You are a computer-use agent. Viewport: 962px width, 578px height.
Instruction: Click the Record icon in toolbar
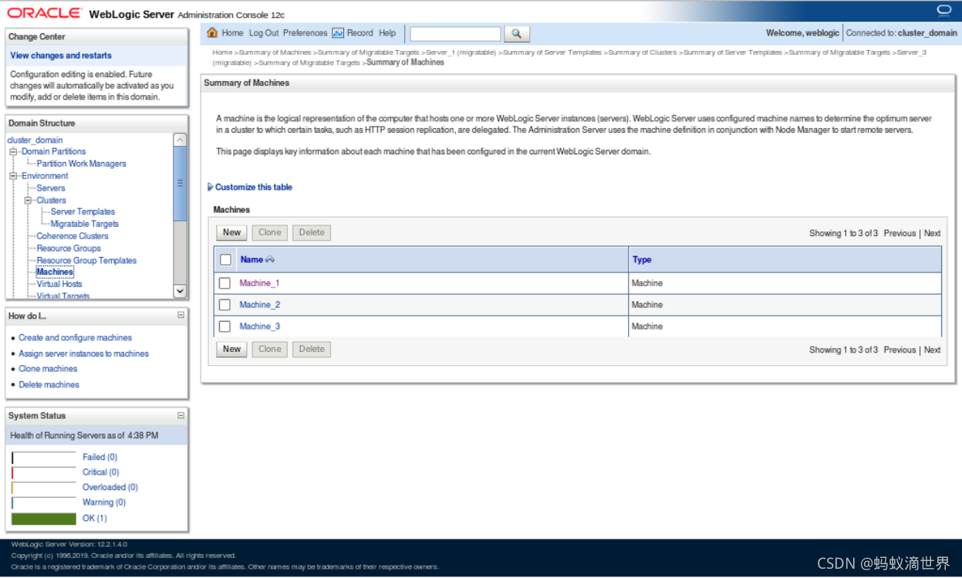[x=338, y=33]
